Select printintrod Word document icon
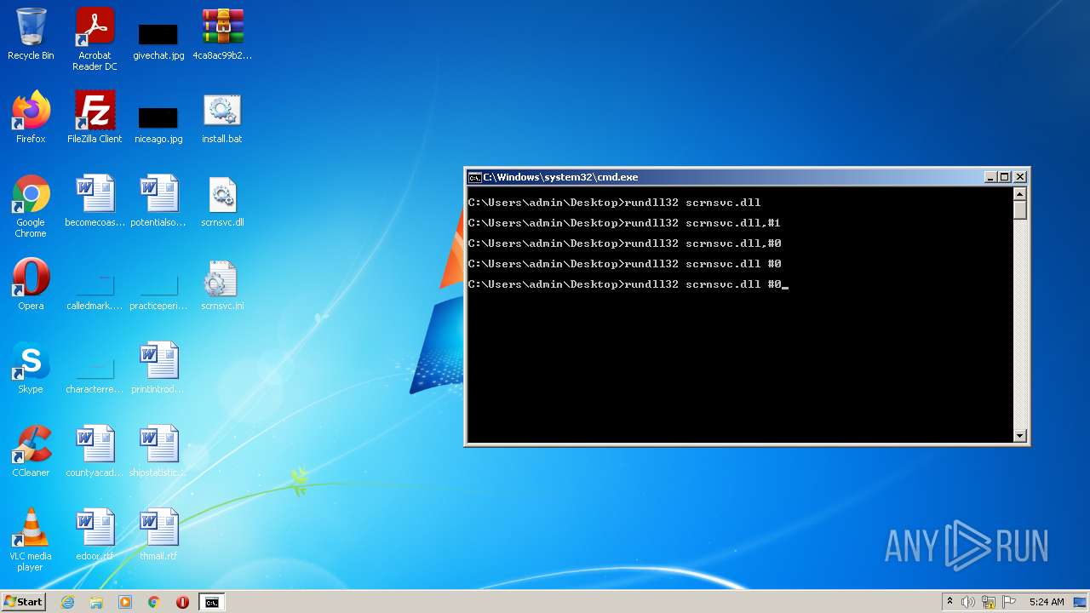This screenshot has width=1090, height=613. pos(158,368)
